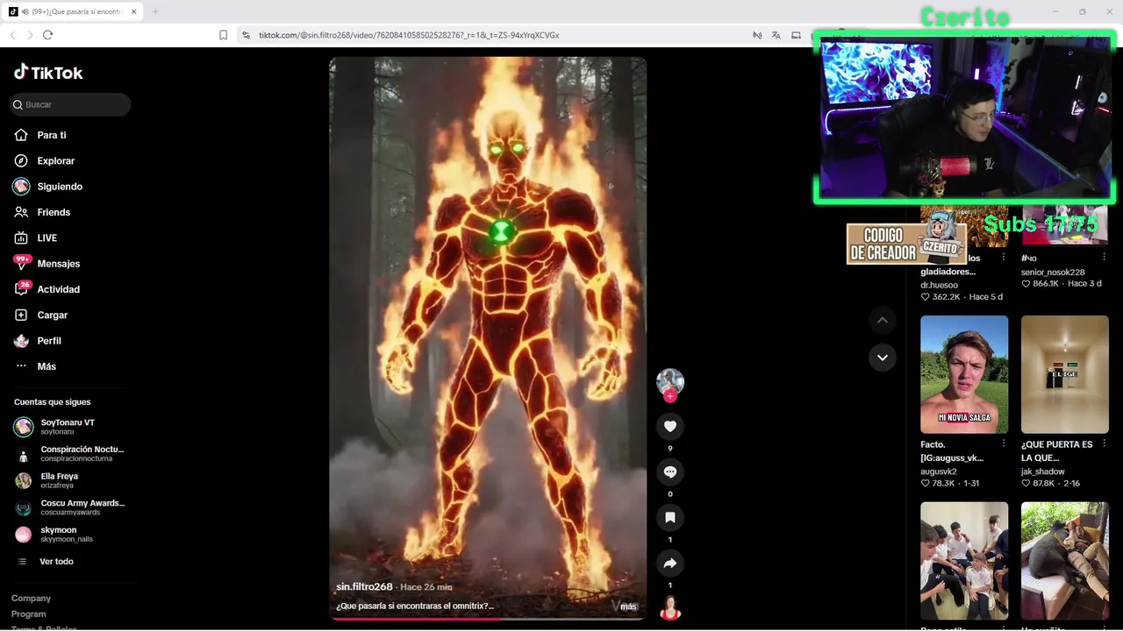The width and height of the screenshot is (1123, 631).
Task: Open the video creator's avatar
Action: tap(670, 380)
